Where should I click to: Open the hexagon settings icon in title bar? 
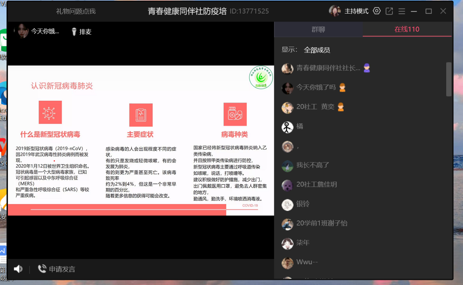click(377, 11)
